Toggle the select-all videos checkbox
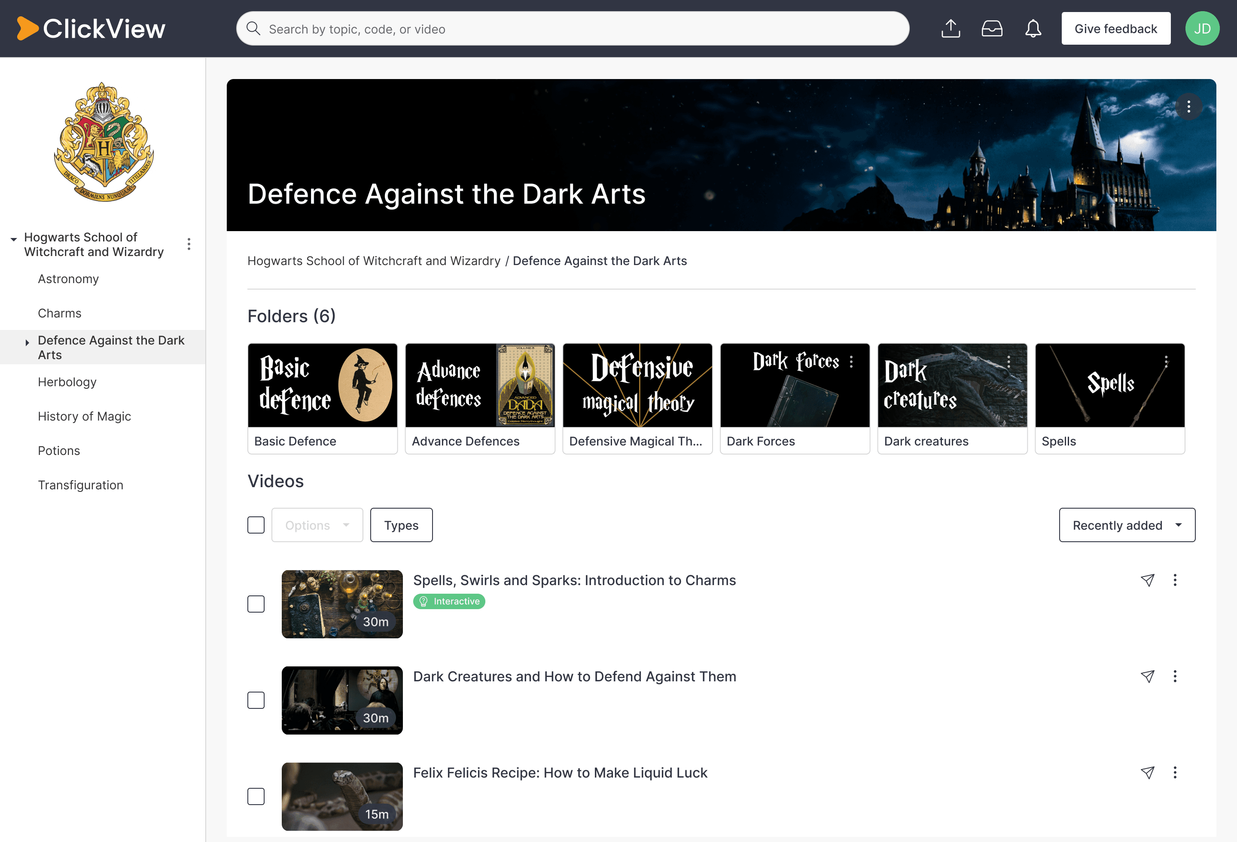 tap(256, 525)
